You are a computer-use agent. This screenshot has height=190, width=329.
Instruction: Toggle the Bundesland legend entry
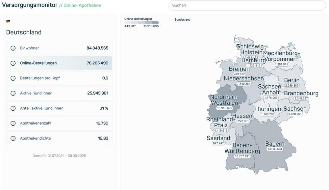pos(180,19)
